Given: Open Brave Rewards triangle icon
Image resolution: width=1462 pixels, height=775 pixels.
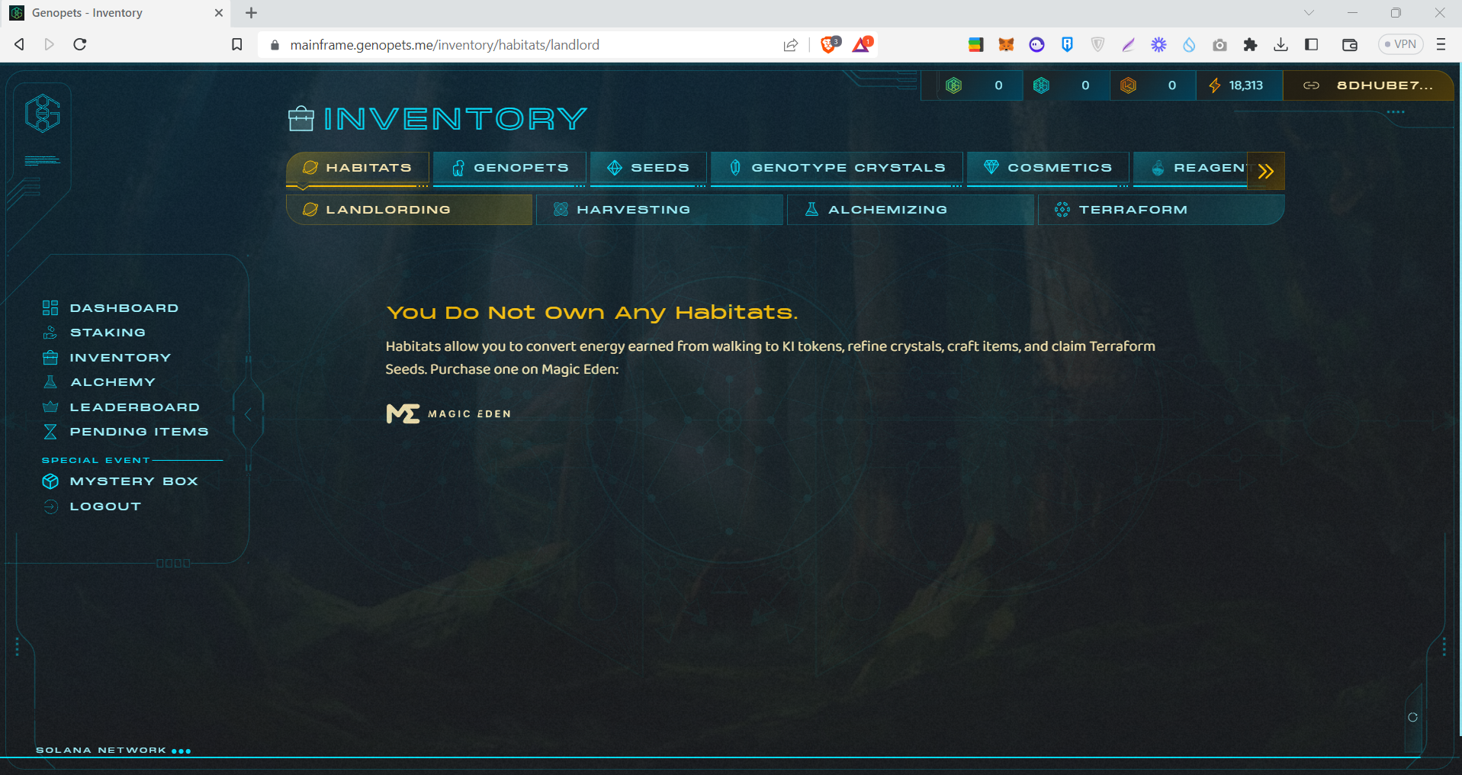Looking at the screenshot, I should tap(863, 44).
